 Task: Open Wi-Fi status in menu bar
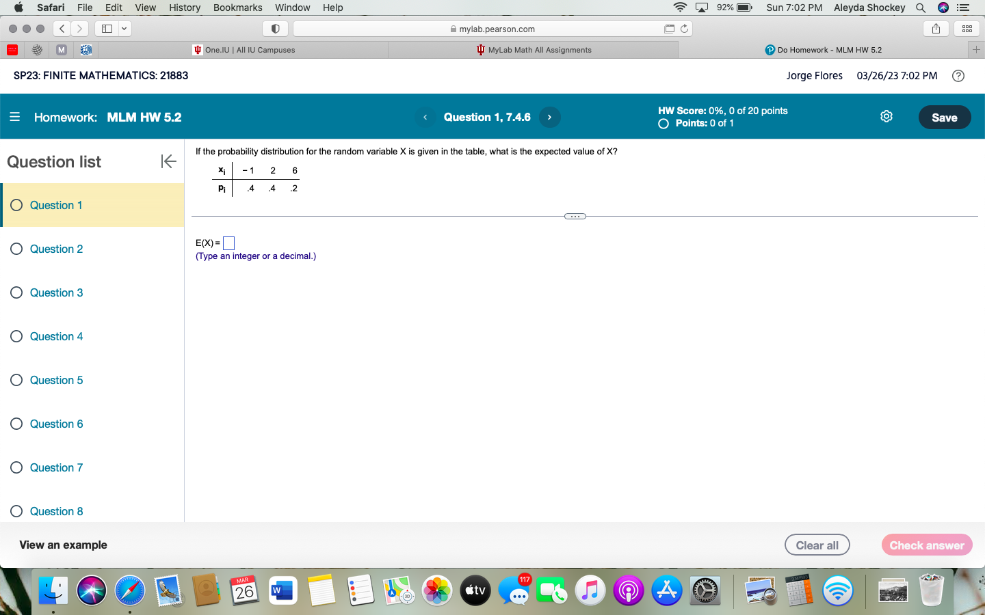point(680,8)
